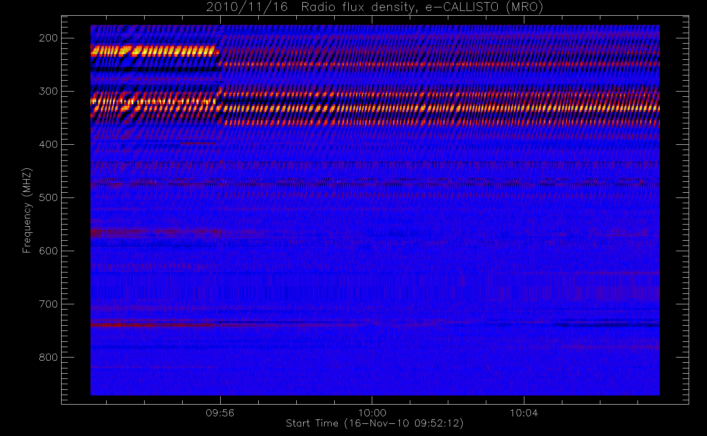The width and height of the screenshot is (707, 436).
Task: Click the 200 frequency tick label
Action: pos(48,38)
